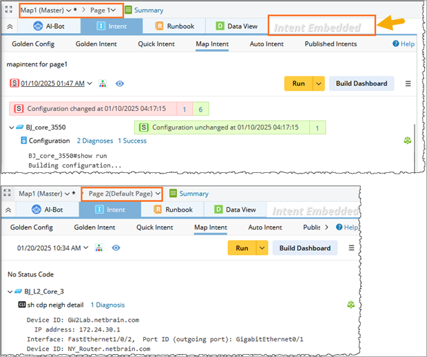Click the compare scales icon beside Configuration
Screen dimensions: 427x357
coord(408,141)
